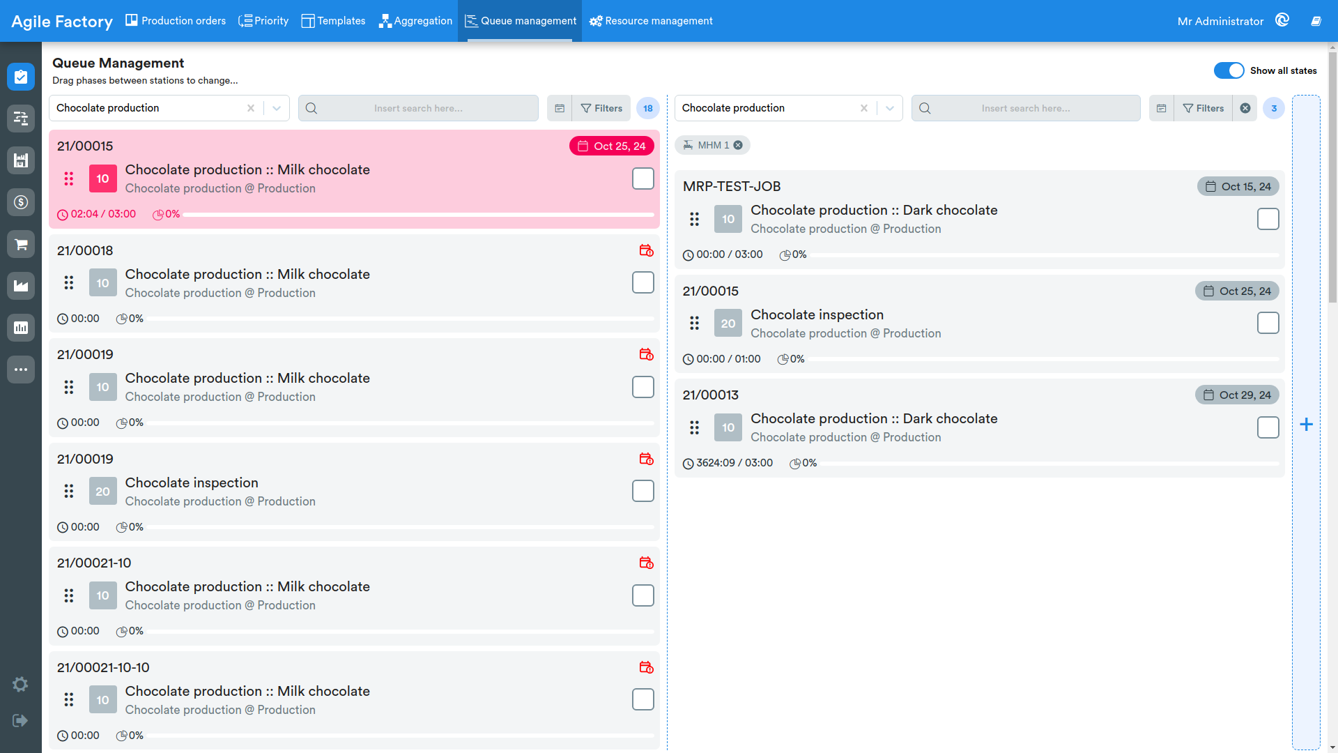The image size is (1338, 753).
Task: Open the more options ellipsis sidebar icon
Action: click(x=21, y=370)
